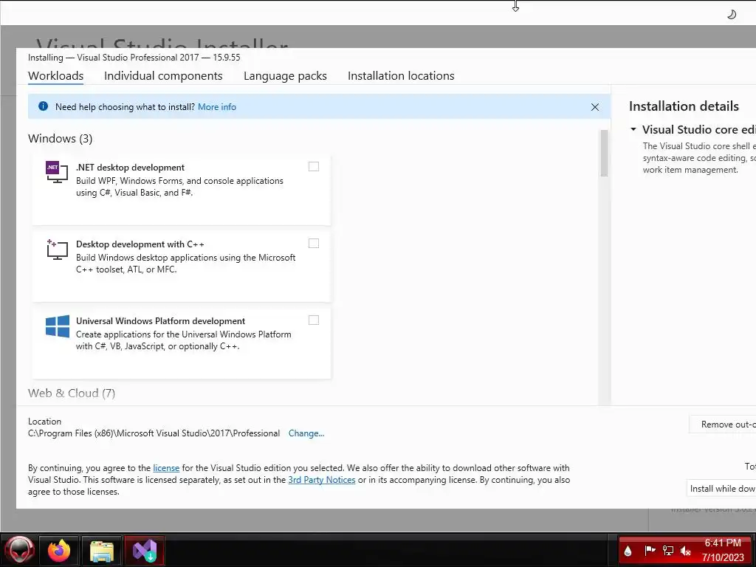Click the Remove out-of-support button
The image size is (756, 567).
722,425
